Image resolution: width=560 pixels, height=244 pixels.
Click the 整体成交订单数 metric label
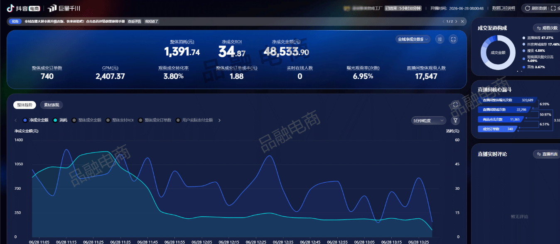(x=47, y=68)
